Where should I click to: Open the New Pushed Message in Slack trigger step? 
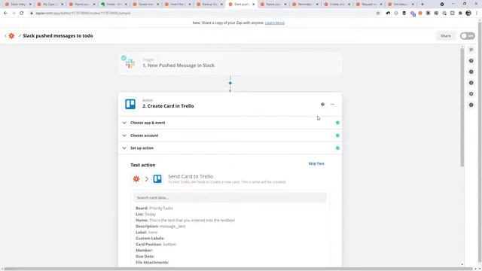[x=230, y=63]
